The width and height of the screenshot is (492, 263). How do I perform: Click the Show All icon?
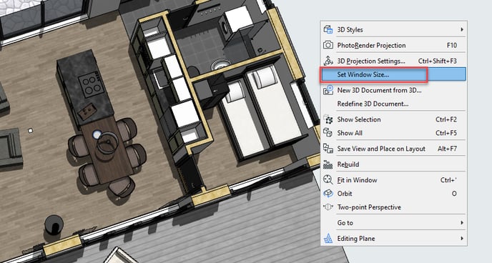328,133
